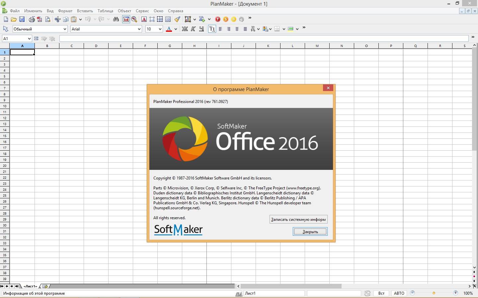Export as PDF via the red PDF icon
Image resolution: width=478 pixels, height=298 pixels.
(x=40, y=19)
